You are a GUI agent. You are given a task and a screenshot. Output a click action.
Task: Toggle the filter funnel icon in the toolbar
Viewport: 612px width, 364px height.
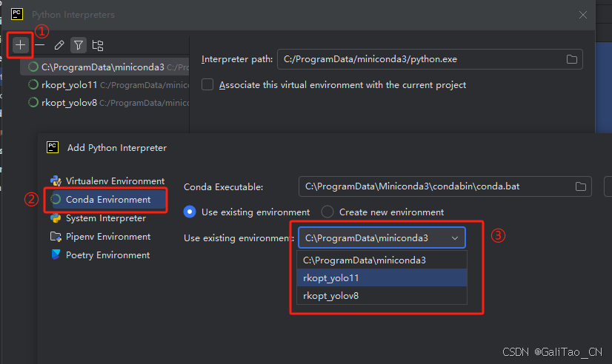79,45
